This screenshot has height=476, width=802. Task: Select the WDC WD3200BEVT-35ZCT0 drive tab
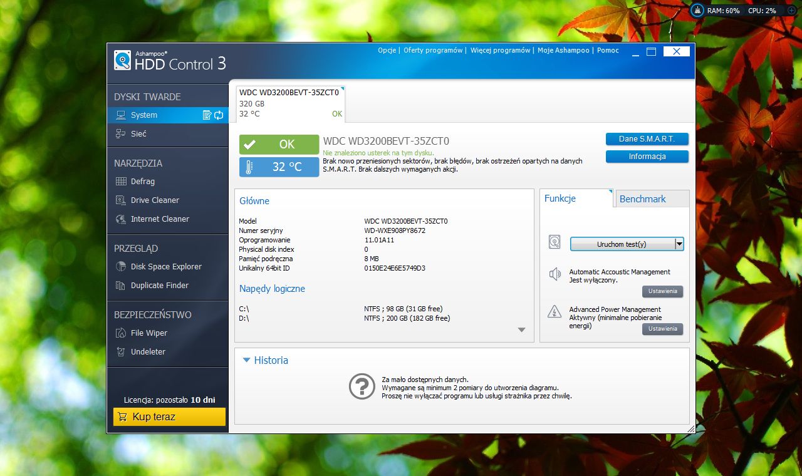coord(289,103)
